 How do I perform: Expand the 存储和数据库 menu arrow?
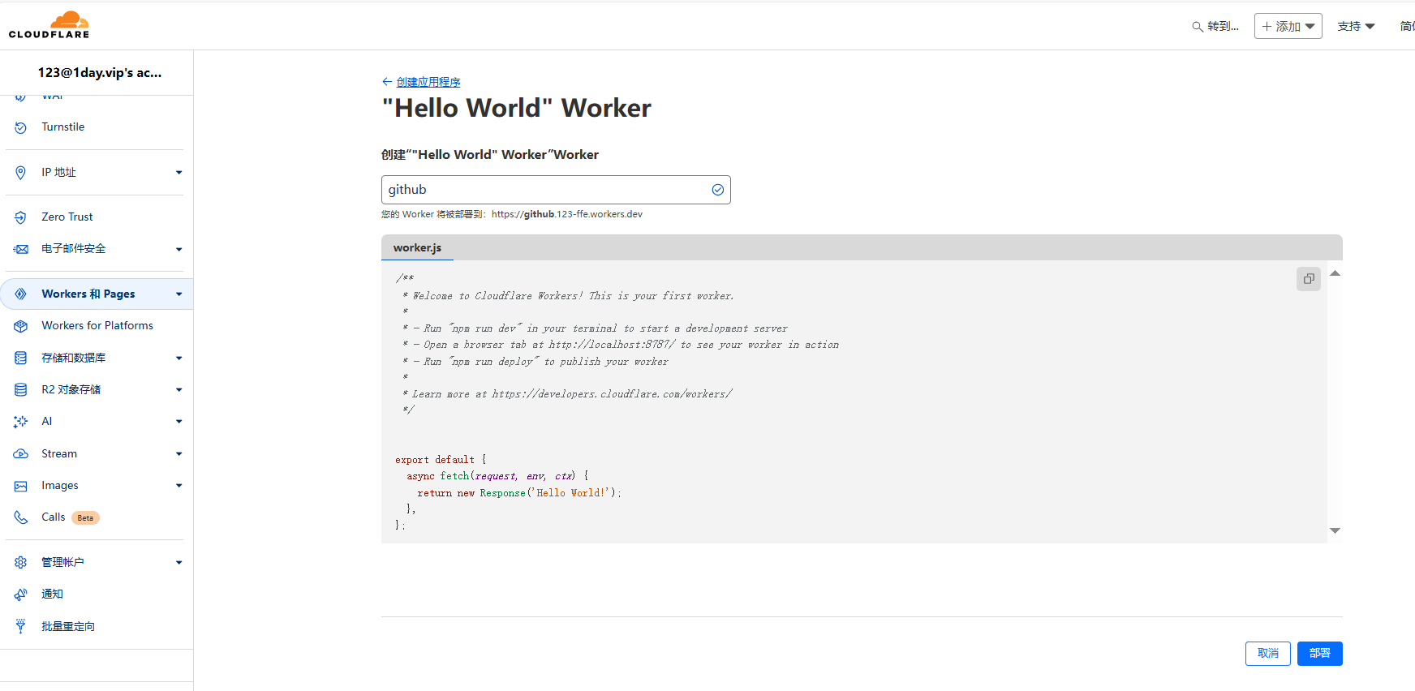click(x=178, y=358)
